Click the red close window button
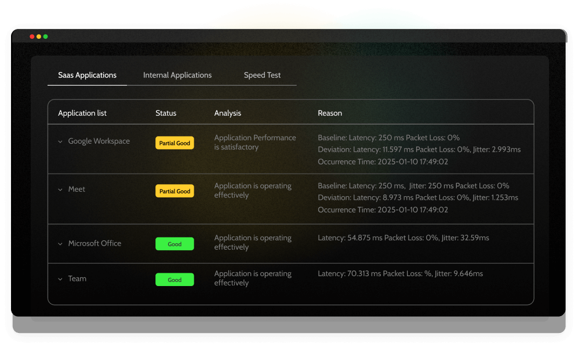This screenshot has height=348, width=578. pos(32,36)
